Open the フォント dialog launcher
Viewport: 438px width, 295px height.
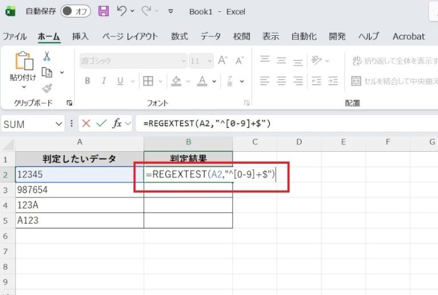(247, 103)
